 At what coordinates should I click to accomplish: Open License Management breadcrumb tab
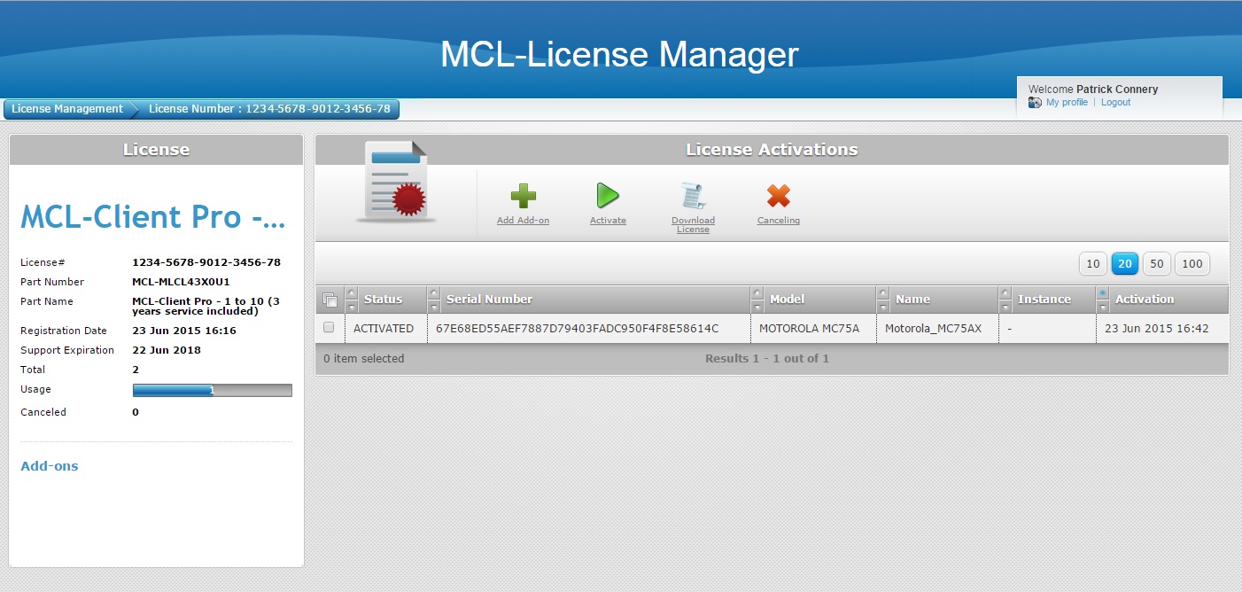click(67, 109)
